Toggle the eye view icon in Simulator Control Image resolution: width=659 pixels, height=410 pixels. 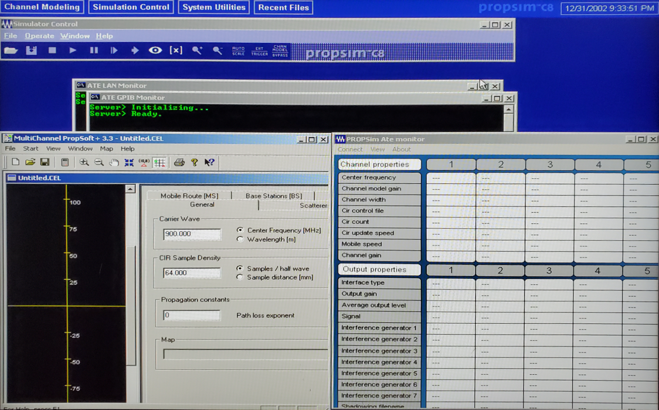click(155, 50)
